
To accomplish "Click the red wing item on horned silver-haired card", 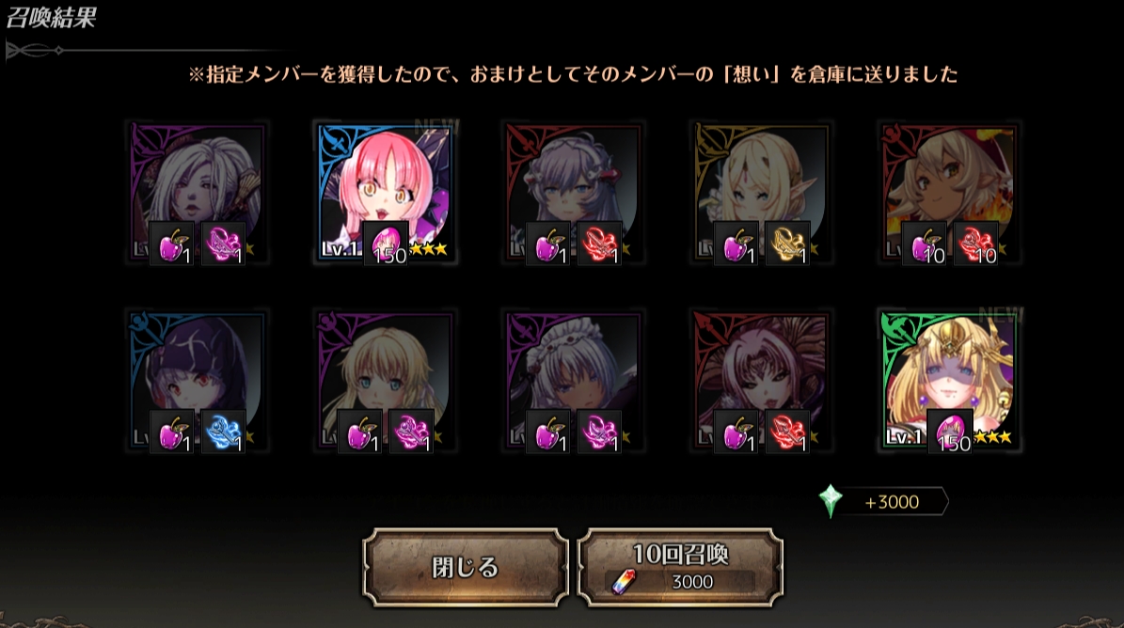I will click(598, 243).
